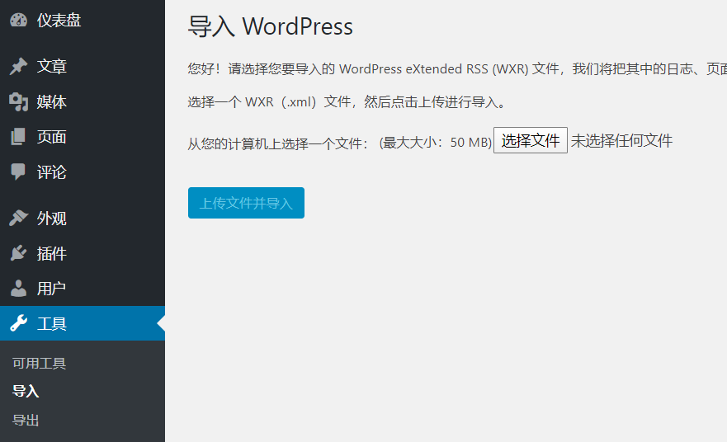Screen dimensions: 727x442
Task: Go to the 文章 menu text label
Action: [x=52, y=67]
